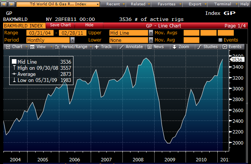The image size is (251, 164).
Task: Click the third Mov. Avgs input box
Action: pos(225,33)
